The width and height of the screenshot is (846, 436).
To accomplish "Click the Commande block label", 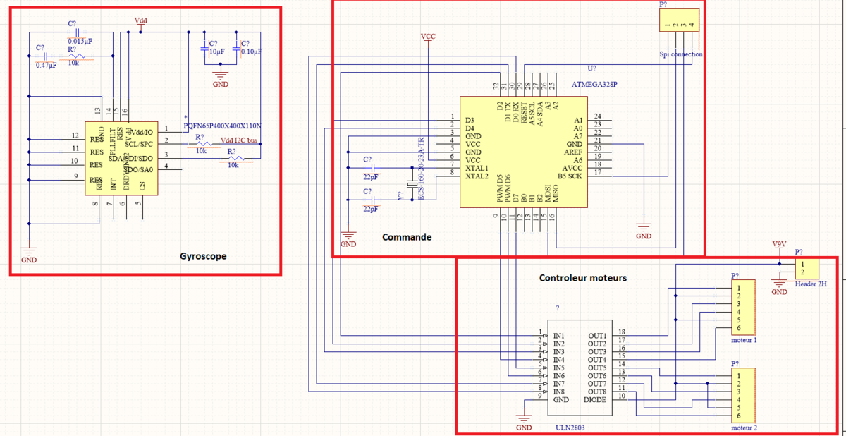I will tap(407, 238).
